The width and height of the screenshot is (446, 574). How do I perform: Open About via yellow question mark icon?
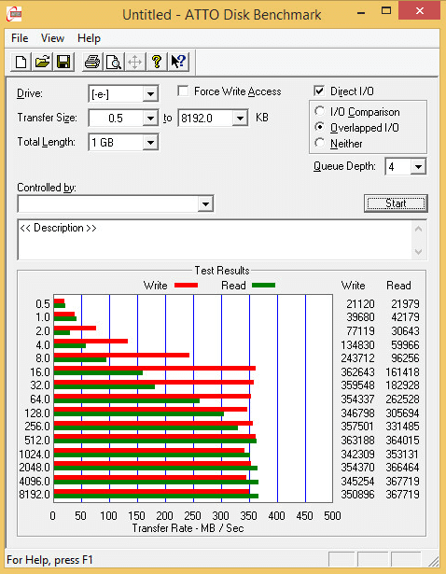156,62
